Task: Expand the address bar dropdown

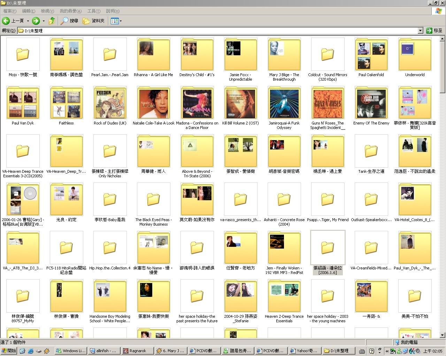Action: (420, 31)
